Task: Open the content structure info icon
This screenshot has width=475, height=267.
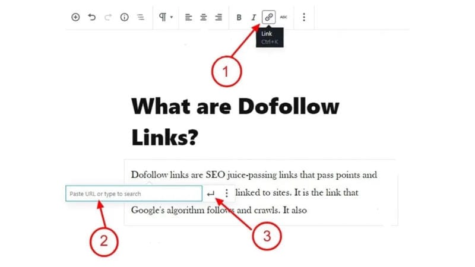Action: pyautogui.click(x=124, y=17)
